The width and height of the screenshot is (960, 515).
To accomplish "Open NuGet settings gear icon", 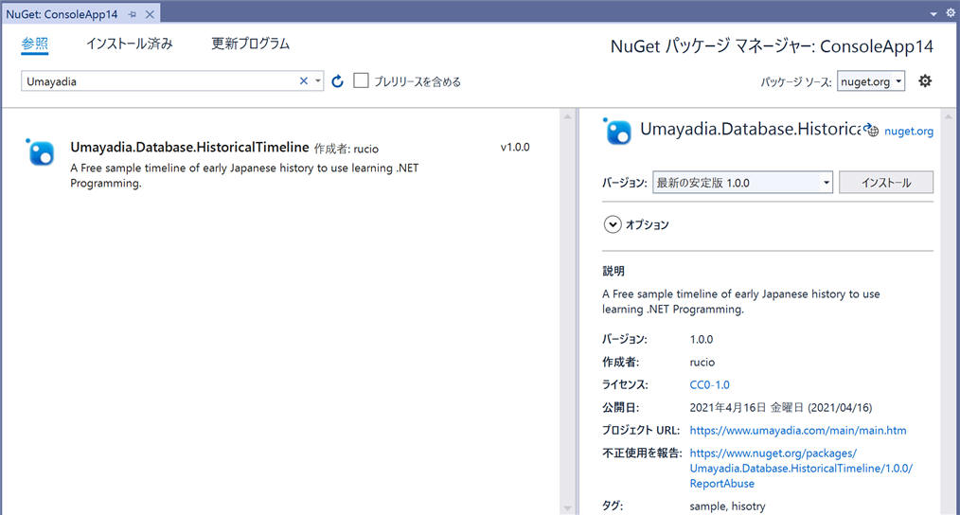I will coord(925,80).
